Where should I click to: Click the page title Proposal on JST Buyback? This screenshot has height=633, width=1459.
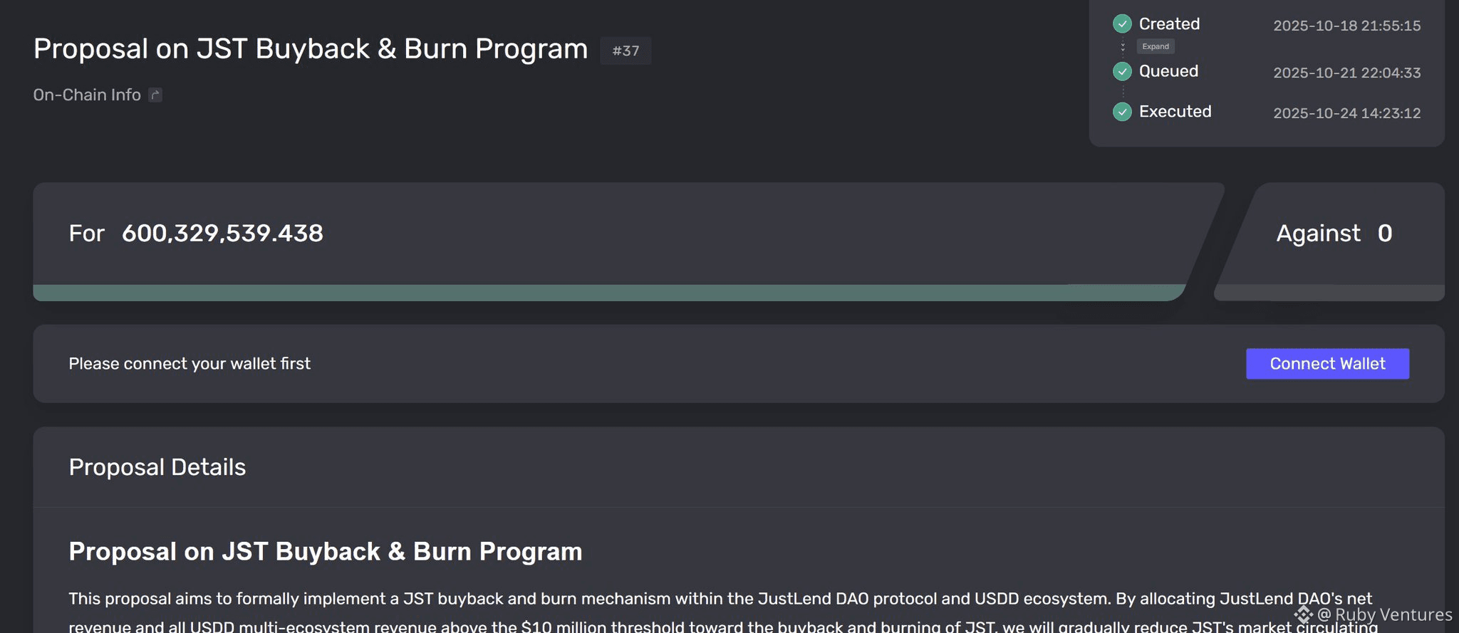(311, 49)
